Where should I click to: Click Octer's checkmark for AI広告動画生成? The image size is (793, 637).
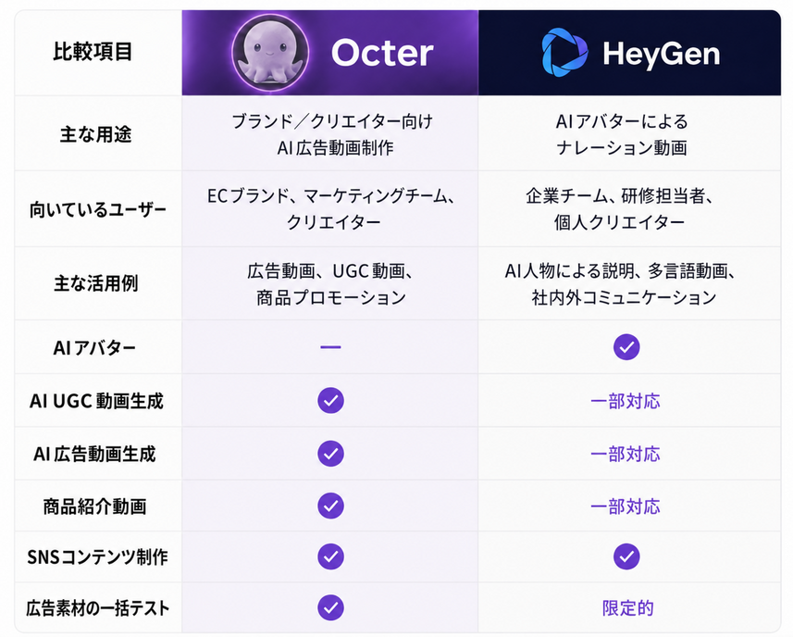[x=330, y=454]
